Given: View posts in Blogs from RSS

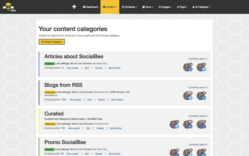Looking at the screenshot, I should [x=75, y=100].
